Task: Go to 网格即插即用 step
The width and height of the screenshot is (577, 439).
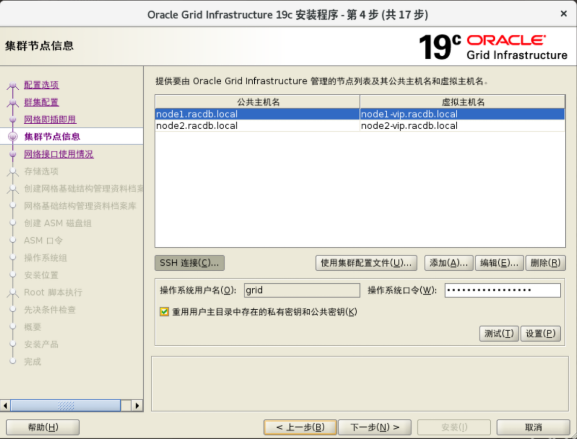Action: (x=50, y=120)
